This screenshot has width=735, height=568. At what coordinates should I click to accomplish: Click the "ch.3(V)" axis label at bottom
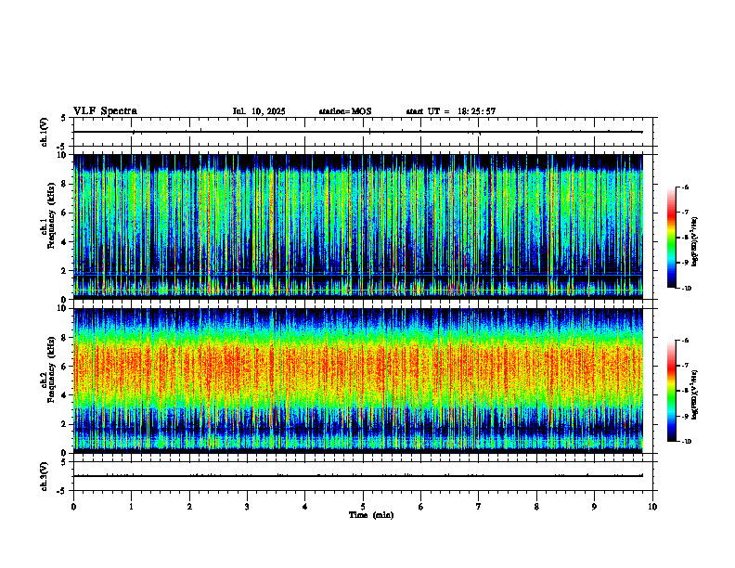pos(44,476)
